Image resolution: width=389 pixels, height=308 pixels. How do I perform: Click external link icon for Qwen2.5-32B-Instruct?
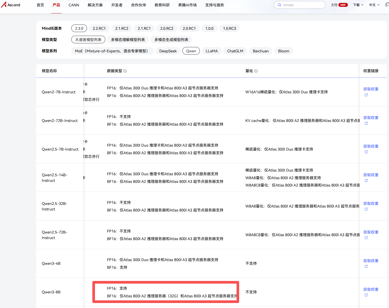pyautogui.click(x=366, y=209)
